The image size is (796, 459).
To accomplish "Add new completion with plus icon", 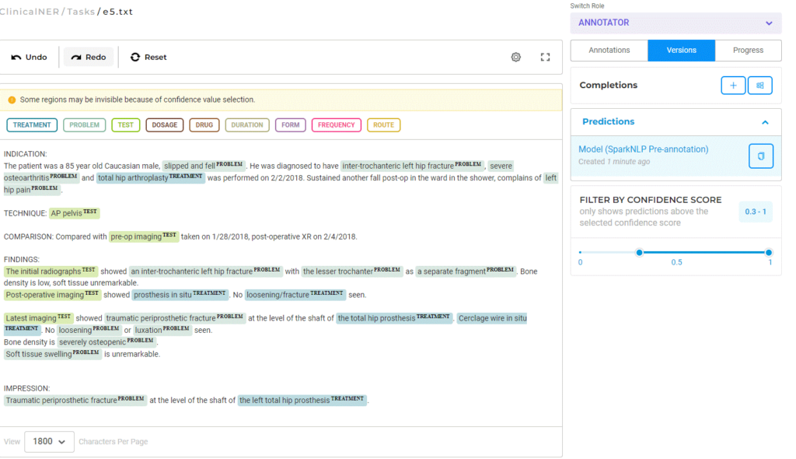I will [732, 86].
